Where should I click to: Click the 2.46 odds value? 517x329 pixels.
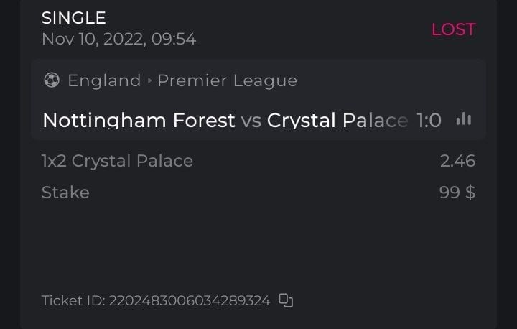457,161
